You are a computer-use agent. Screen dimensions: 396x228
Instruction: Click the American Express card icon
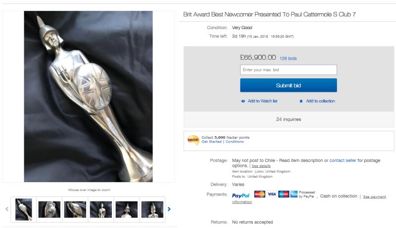(294, 193)
